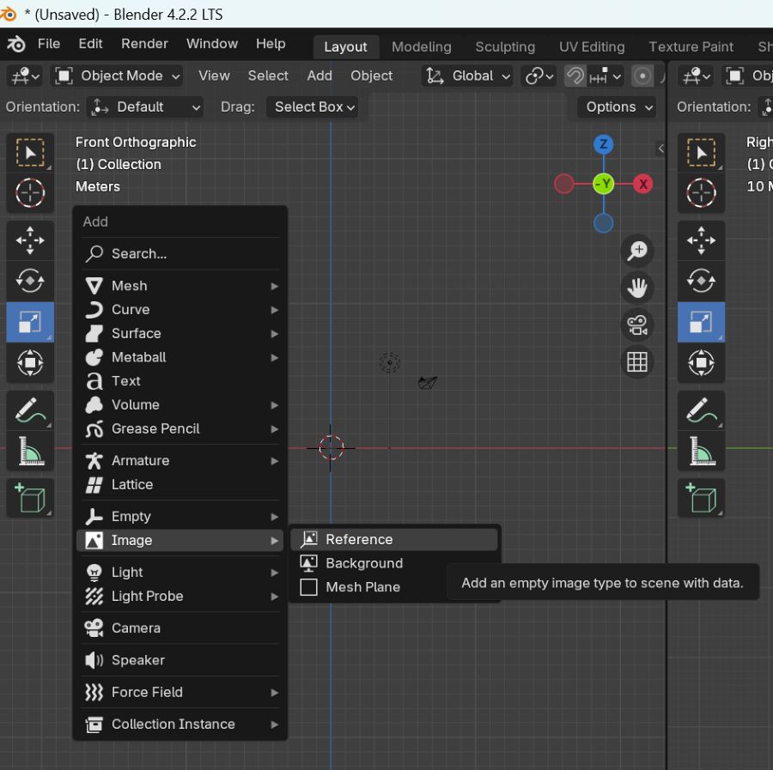The image size is (773, 770).
Task: Switch orthographic/perspective grid icon
Action: [x=637, y=362]
